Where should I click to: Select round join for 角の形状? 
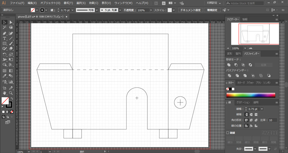[x=251, y=120]
